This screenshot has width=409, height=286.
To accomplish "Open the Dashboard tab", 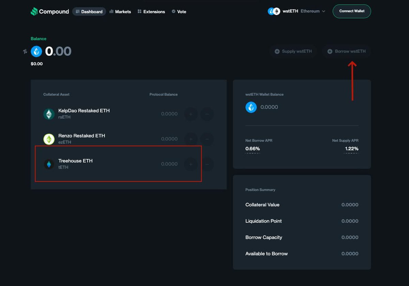I will [x=89, y=12].
